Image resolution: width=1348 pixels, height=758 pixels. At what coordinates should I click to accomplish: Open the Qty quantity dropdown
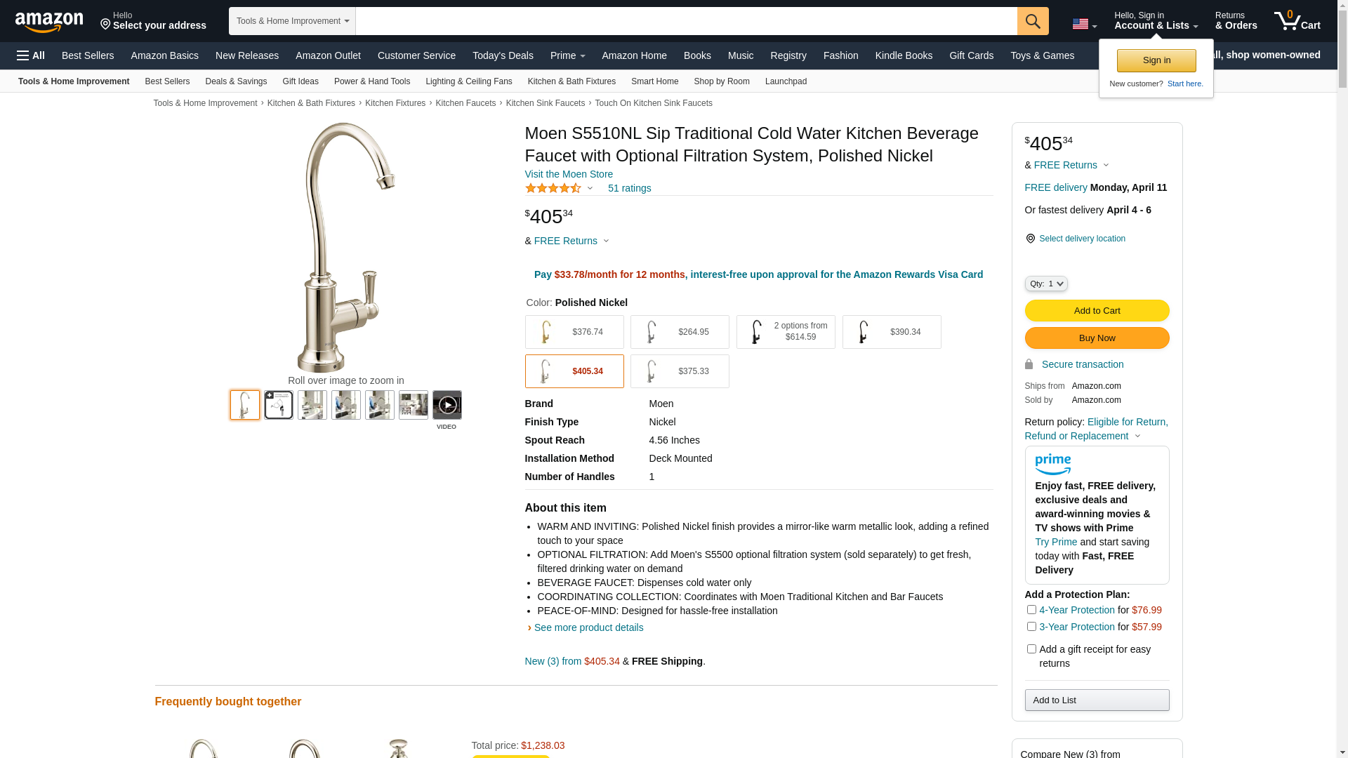(x=1046, y=284)
